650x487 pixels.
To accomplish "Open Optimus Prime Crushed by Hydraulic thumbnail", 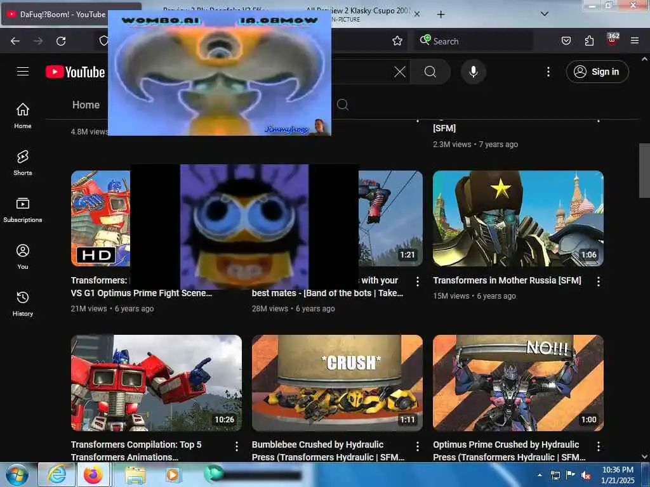I will (x=518, y=383).
